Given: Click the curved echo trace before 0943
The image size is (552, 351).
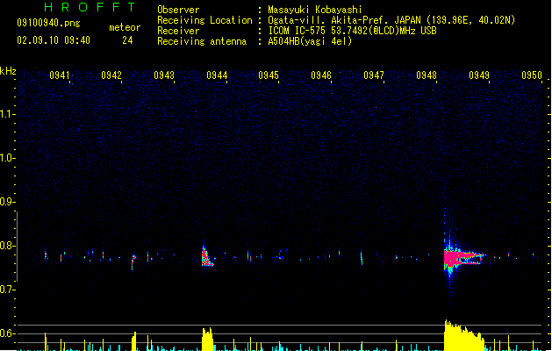Looking at the screenshot, I should [133, 261].
